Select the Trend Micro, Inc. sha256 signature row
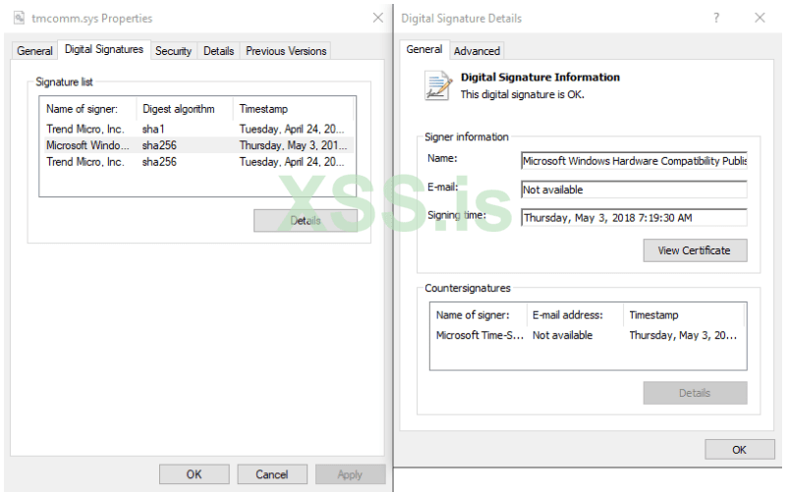788x494 pixels. [198, 162]
